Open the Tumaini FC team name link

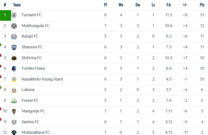pyautogui.click(x=31, y=15)
